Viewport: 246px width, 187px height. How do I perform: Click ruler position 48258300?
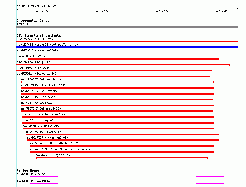pyautogui.click(x=163, y=11)
